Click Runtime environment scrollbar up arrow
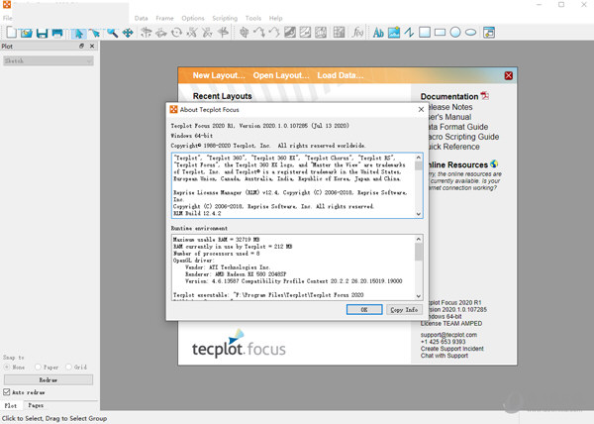Viewport: 594px width, 424px height. click(x=418, y=239)
